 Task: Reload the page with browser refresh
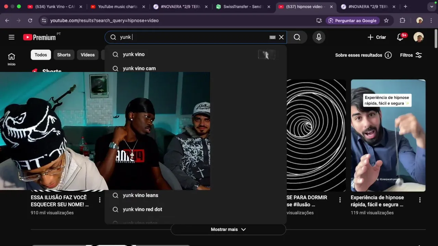[x=30, y=20]
